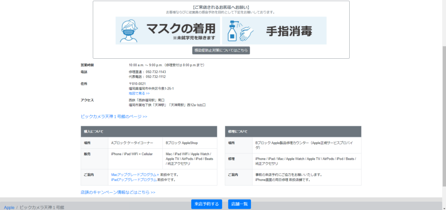Click the postal code 〒810-0021

coord(137,84)
